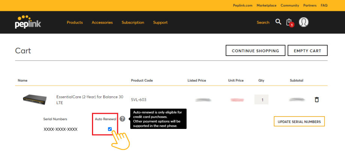The image size is (345, 156).
Task: Click the Search label in the header
Action: pos(263,23)
